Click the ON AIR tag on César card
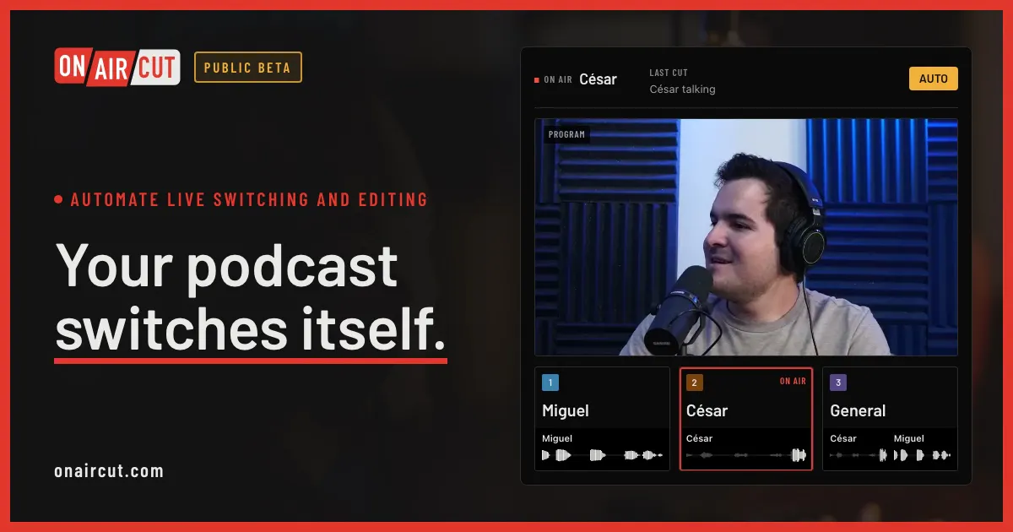 click(793, 382)
